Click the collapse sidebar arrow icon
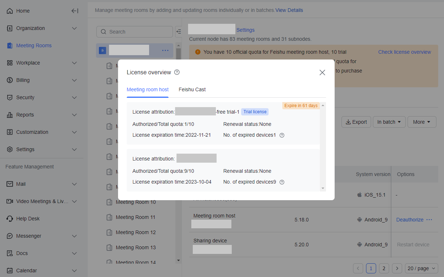Viewport: 444px width, 277px height. coord(75,11)
